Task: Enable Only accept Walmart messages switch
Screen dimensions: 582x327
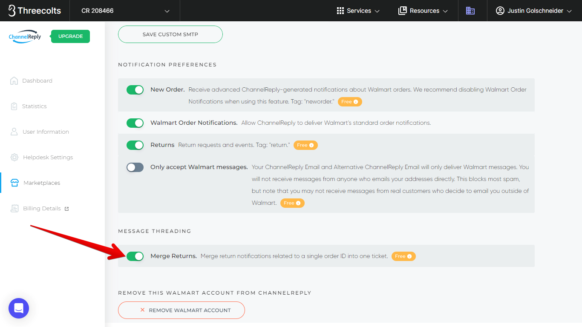Action: pyautogui.click(x=135, y=167)
